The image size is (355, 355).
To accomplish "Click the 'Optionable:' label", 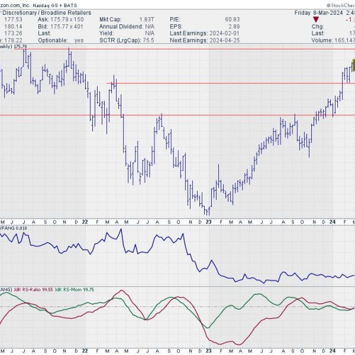I will click(x=53, y=40).
